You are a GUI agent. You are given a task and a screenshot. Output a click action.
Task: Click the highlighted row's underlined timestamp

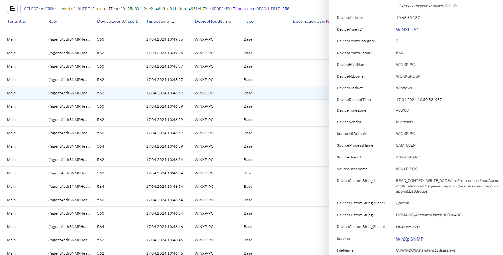coord(164,93)
